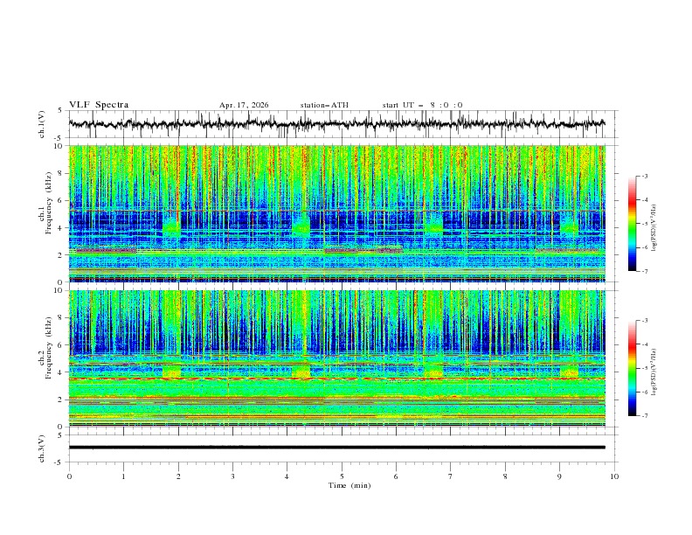Screen dimensions: 692x535
Task: Click the "VLF Spectra" plot title
Action: 99,105
